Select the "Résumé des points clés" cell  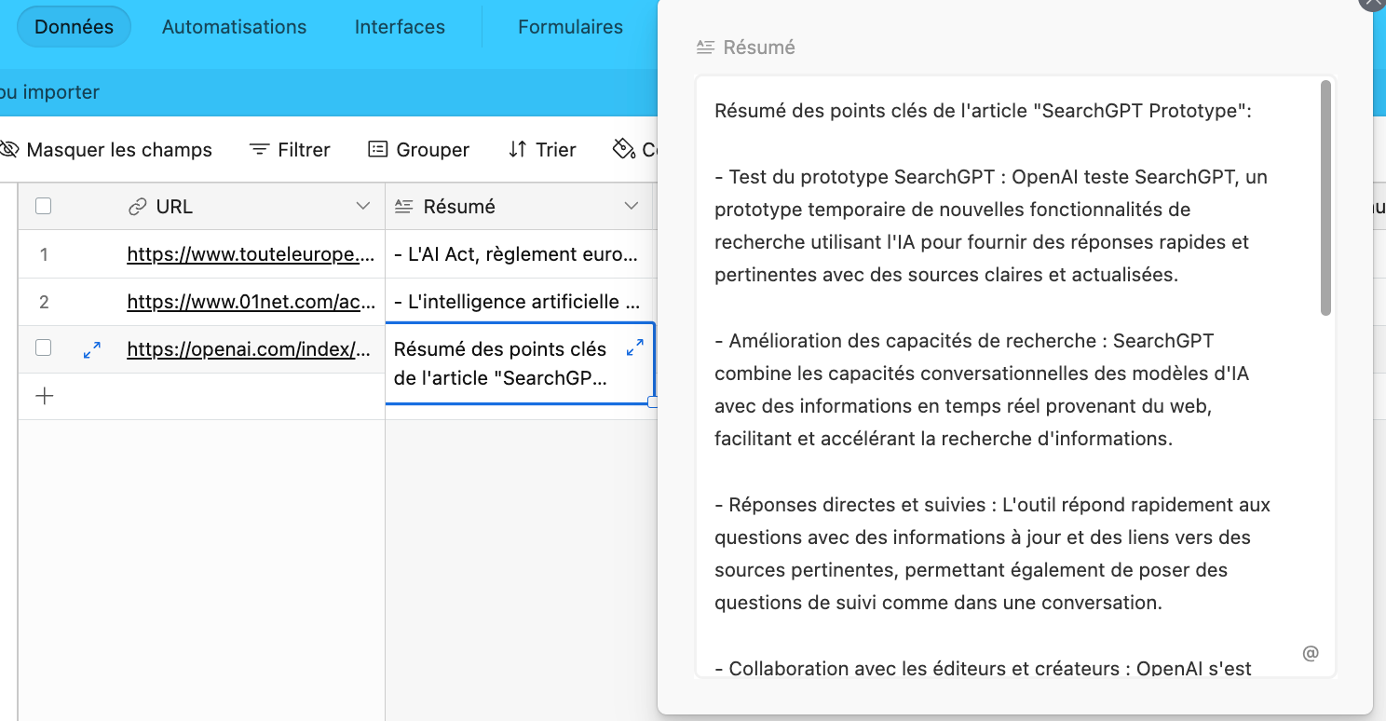[x=519, y=363]
